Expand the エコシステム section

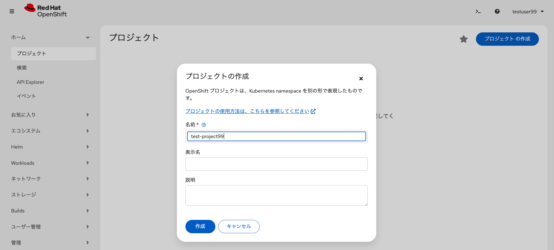50,131
